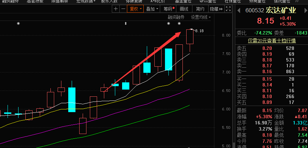Image resolution: width=308 pixels, height=148 pixels.
Task: Expand the 设置均线 moving average settings
Action: click(201, 17)
